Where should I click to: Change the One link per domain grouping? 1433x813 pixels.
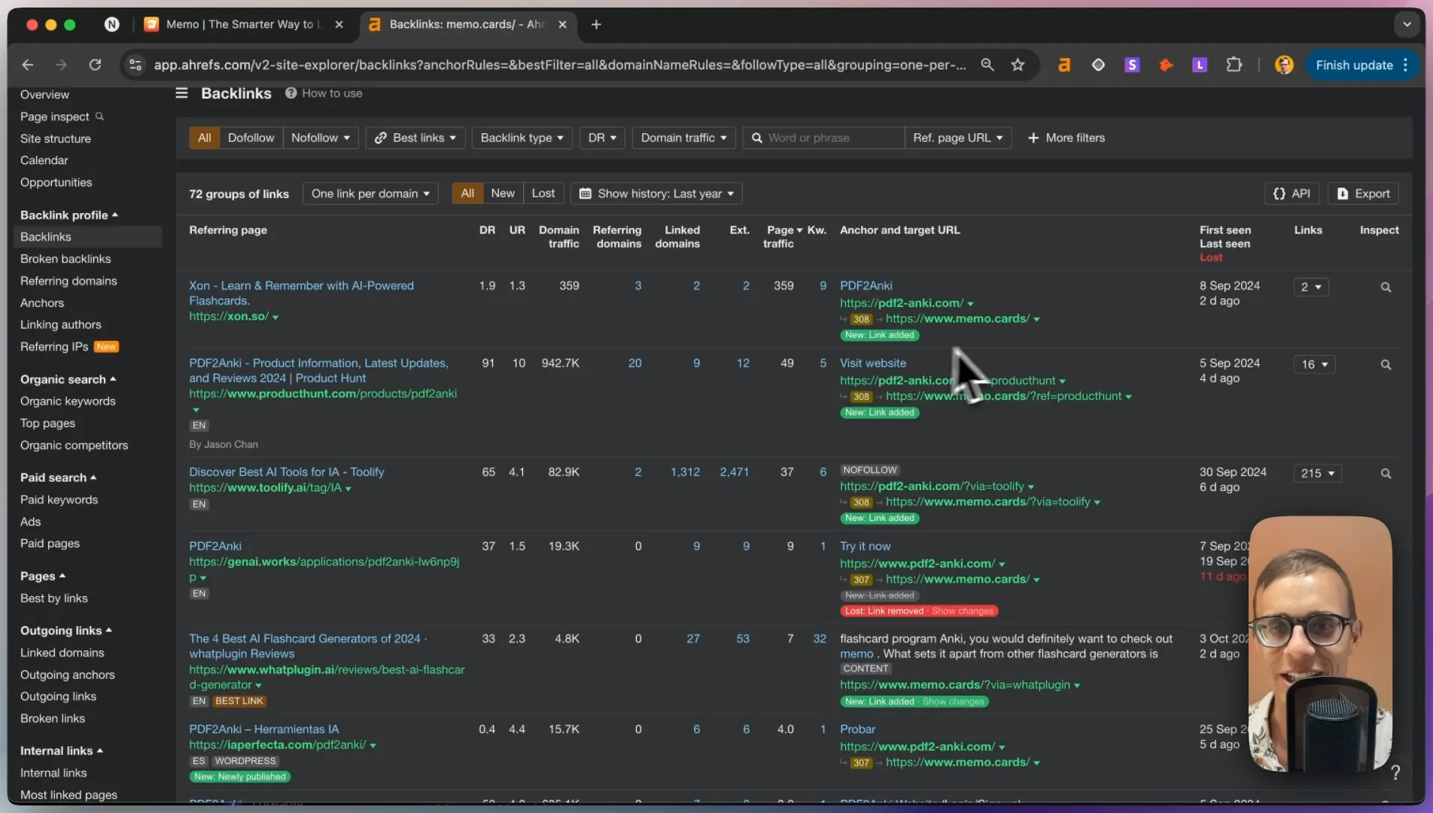tap(370, 193)
